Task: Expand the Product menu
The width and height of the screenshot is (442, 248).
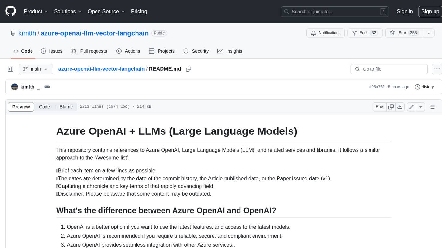Action: point(36,11)
